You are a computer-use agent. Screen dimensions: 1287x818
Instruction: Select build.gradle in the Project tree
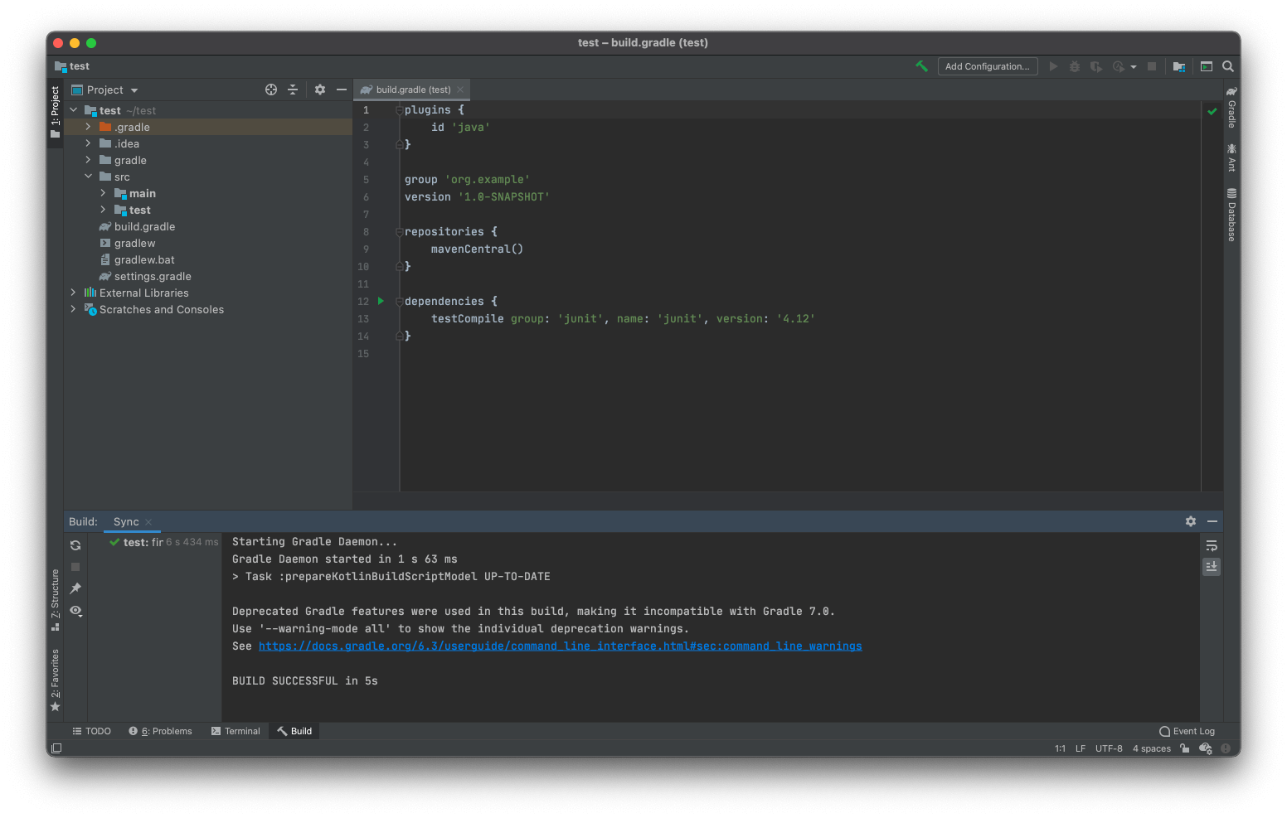(144, 226)
